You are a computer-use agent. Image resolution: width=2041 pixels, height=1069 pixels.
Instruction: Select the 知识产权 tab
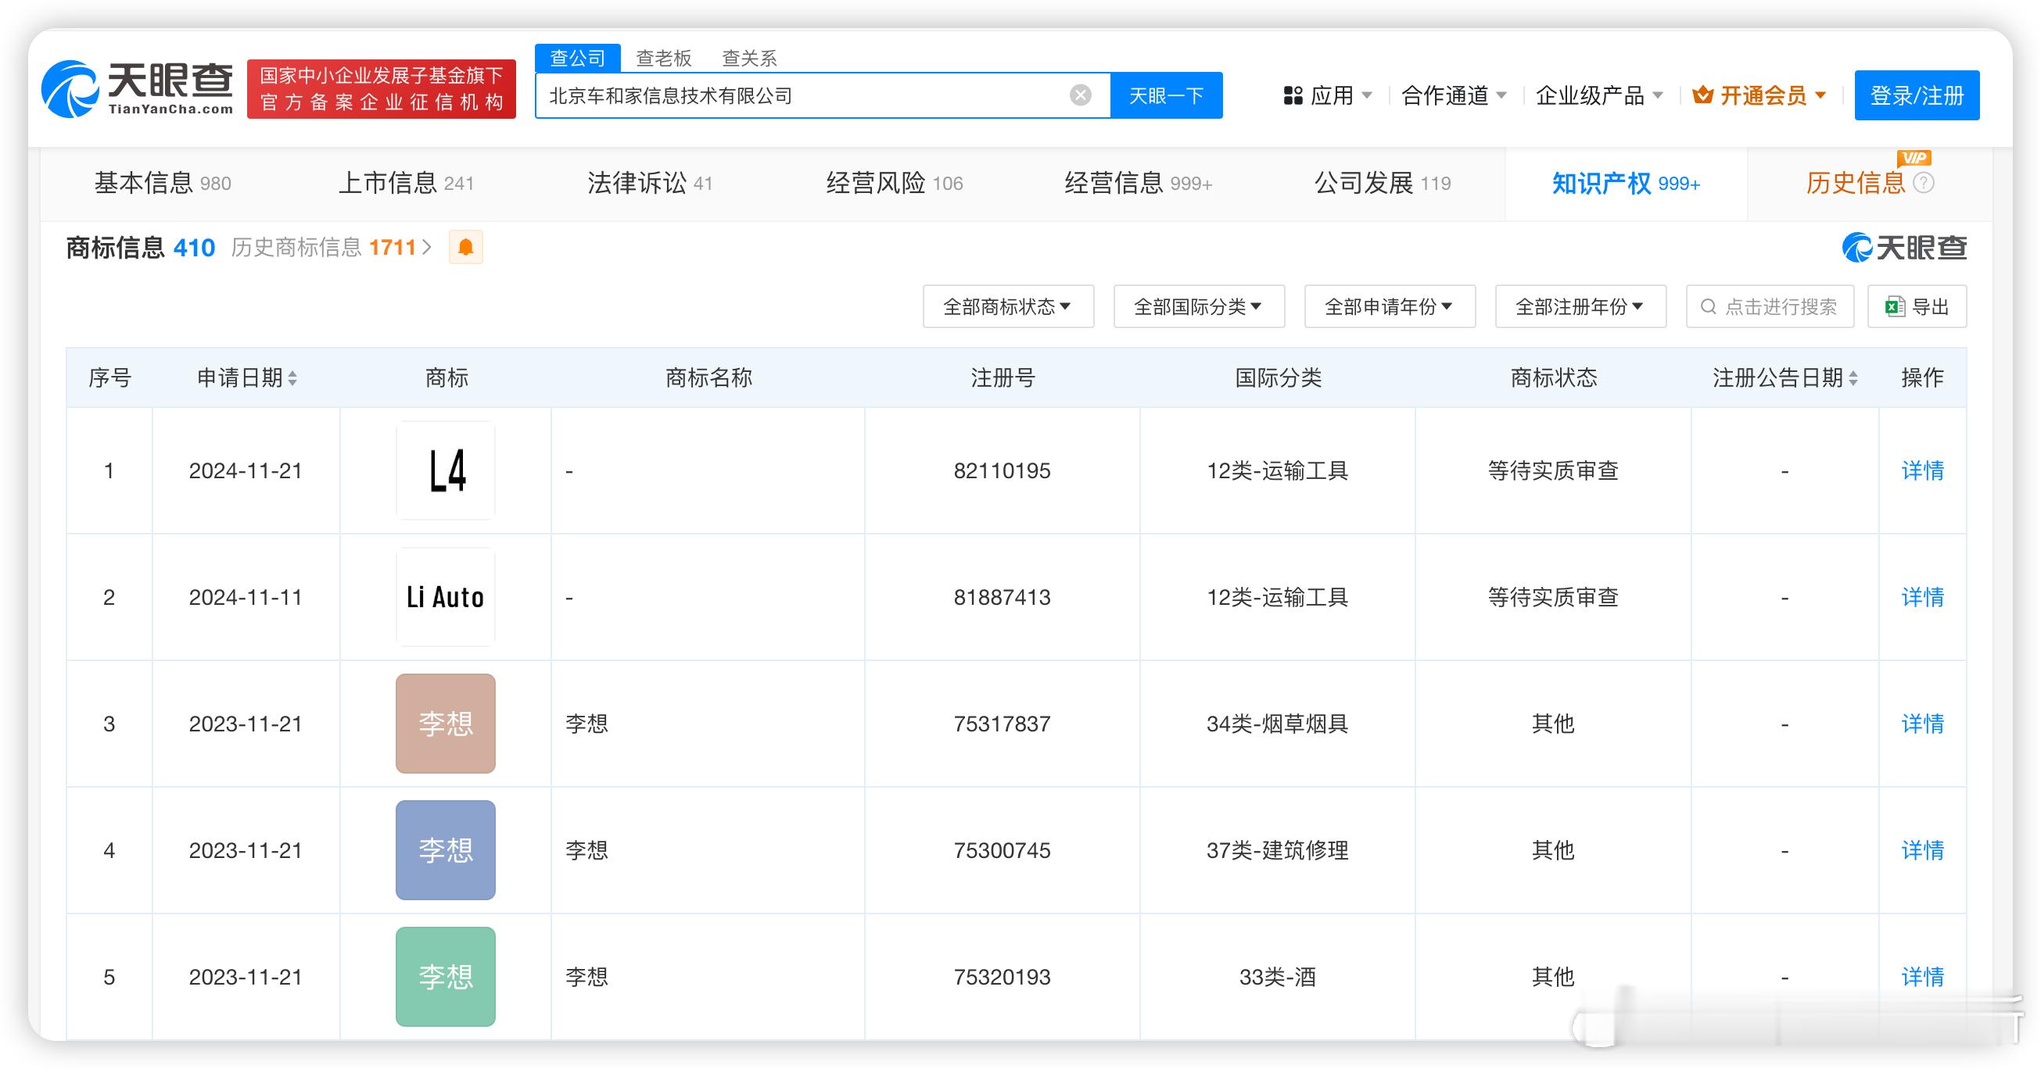pos(1626,183)
